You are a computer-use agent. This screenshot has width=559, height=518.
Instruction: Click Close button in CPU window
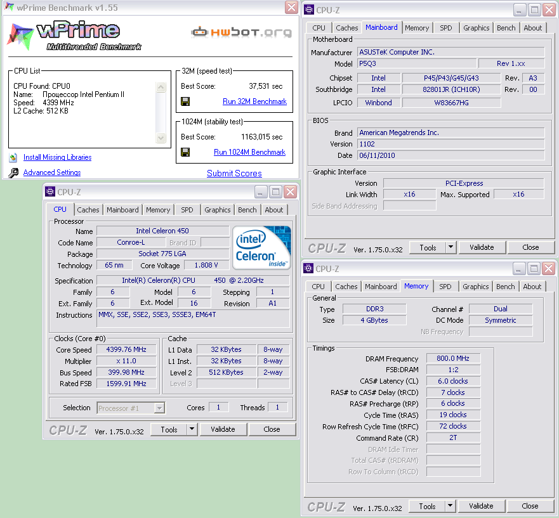click(x=272, y=429)
